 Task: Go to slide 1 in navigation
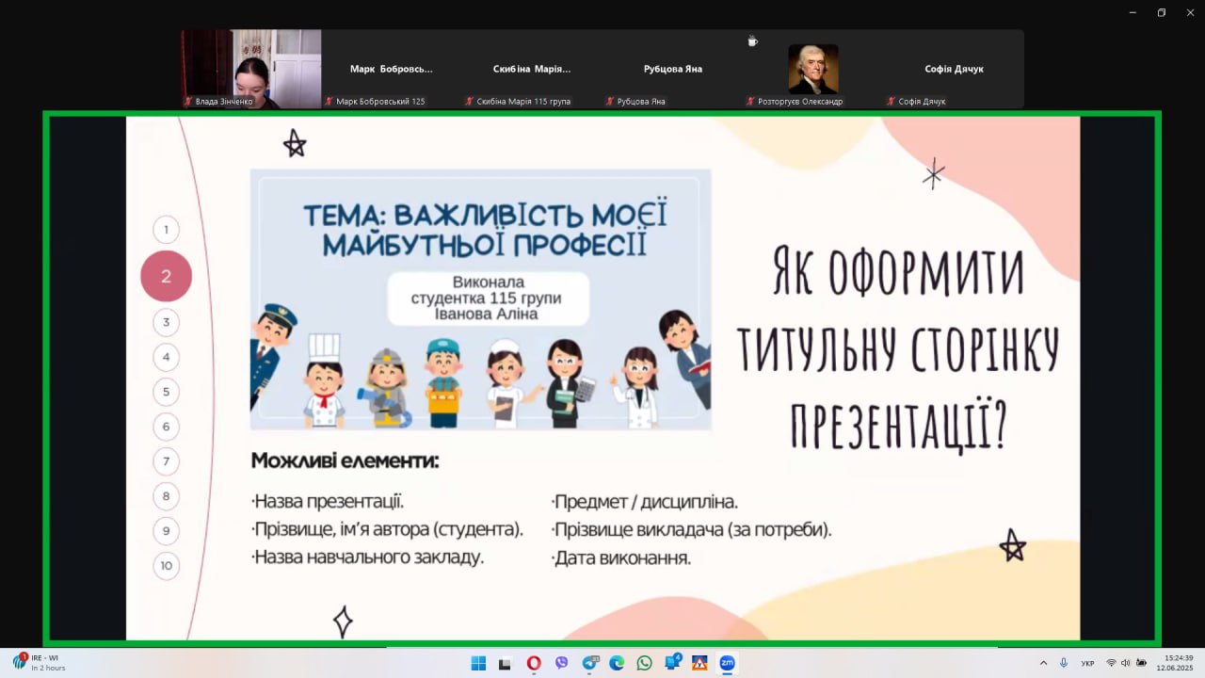coord(166,230)
